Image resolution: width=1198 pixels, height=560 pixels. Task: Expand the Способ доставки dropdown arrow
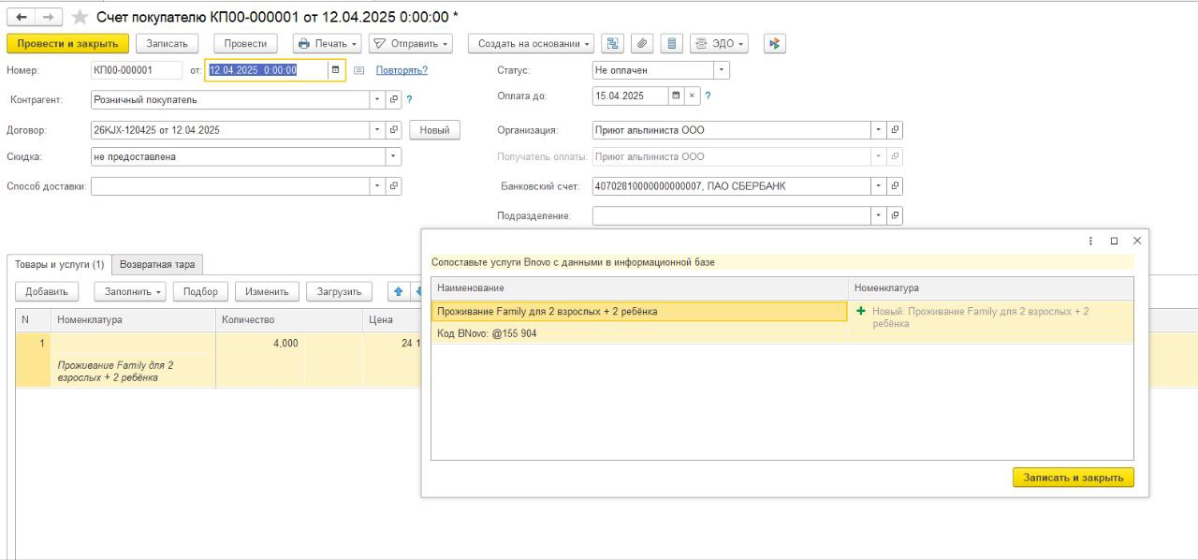tap(378, 186)
